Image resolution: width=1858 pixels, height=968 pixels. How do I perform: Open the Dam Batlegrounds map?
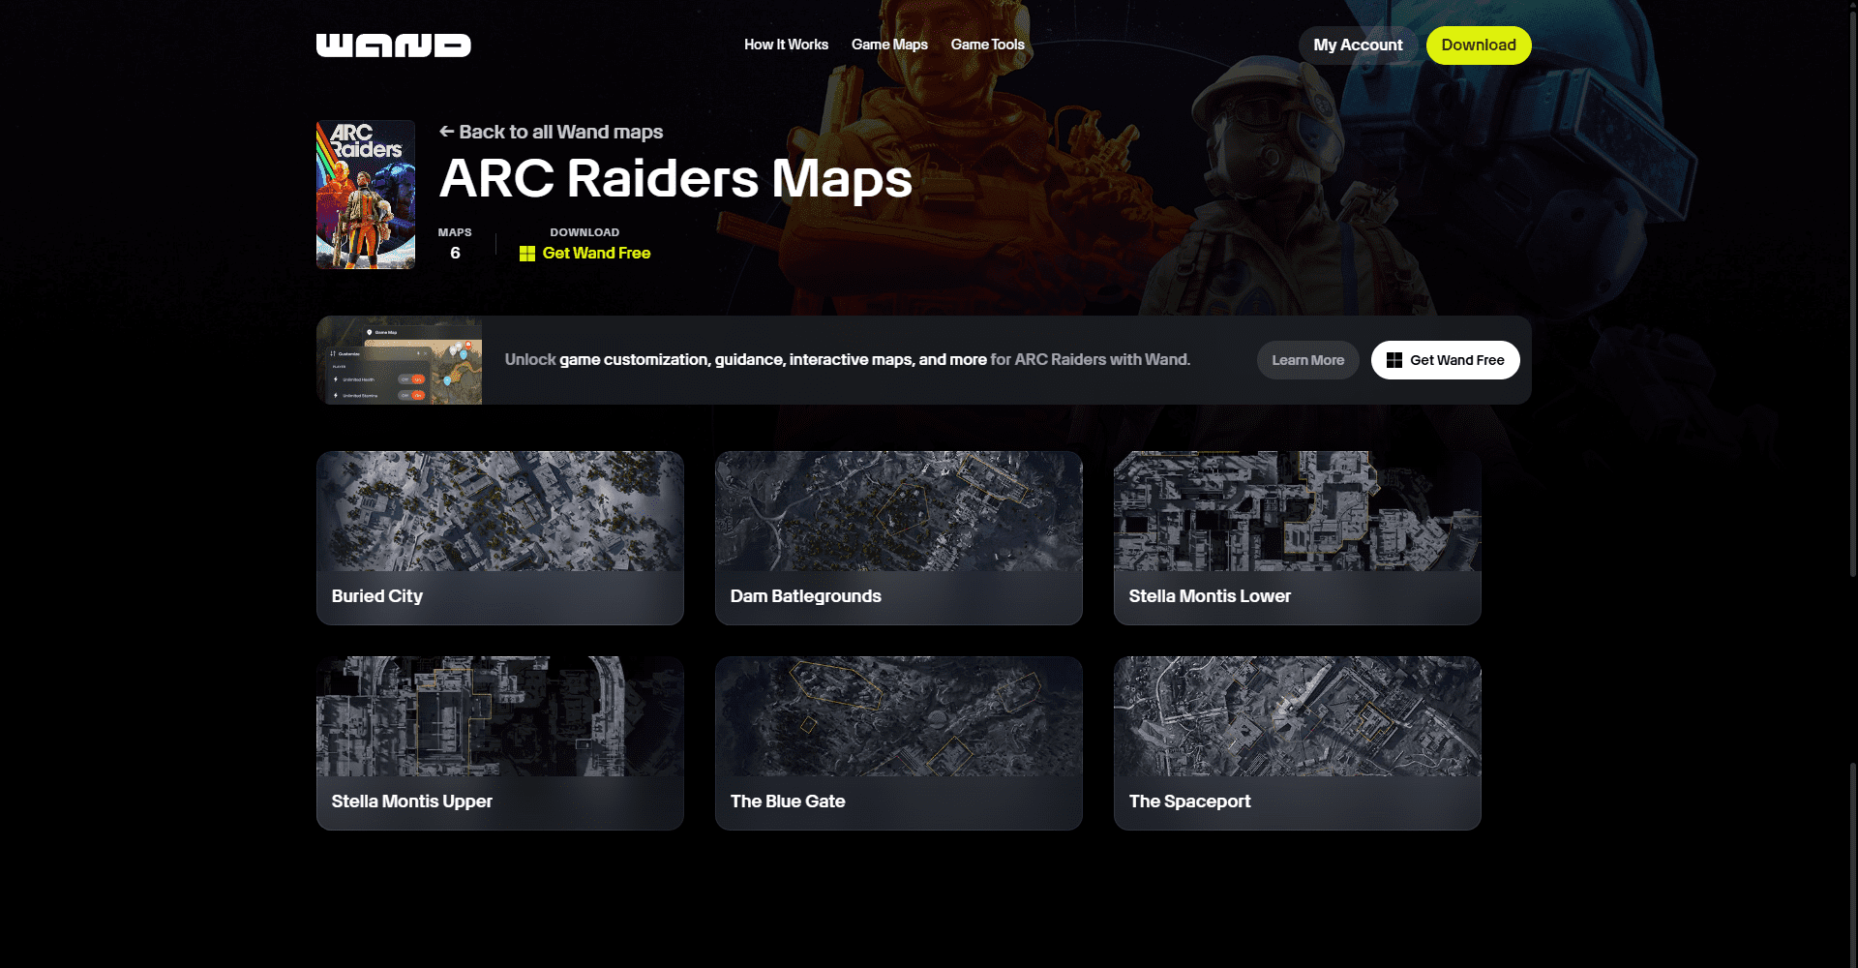tap(898, 537)
